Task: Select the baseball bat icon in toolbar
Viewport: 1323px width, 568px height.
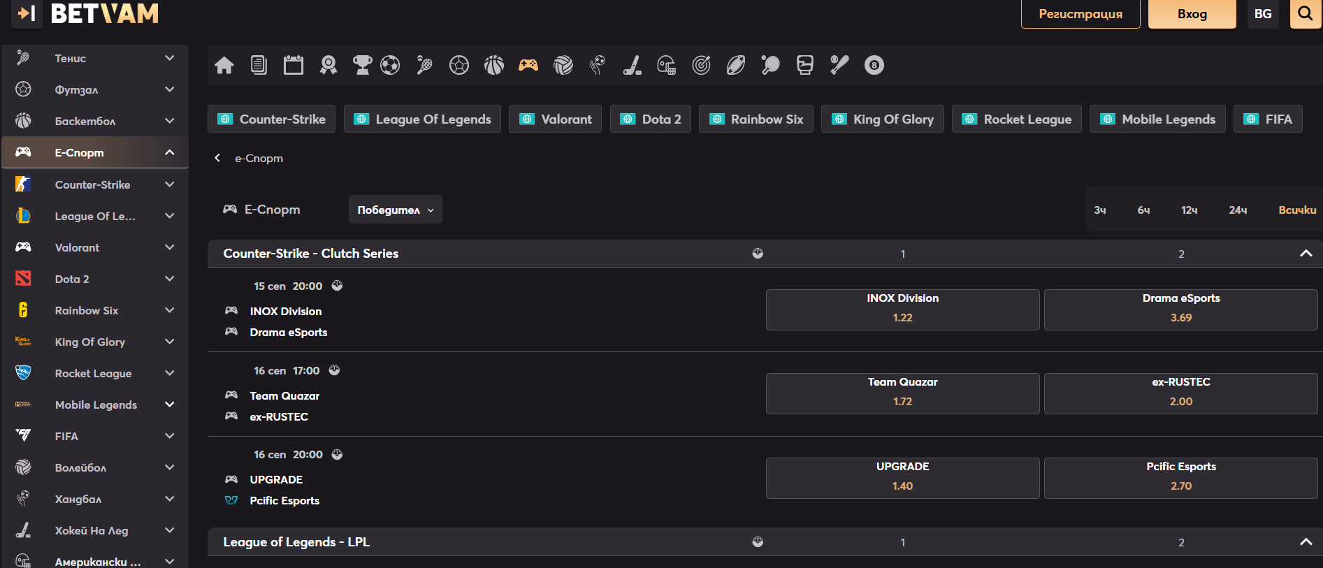Action: 839,66
